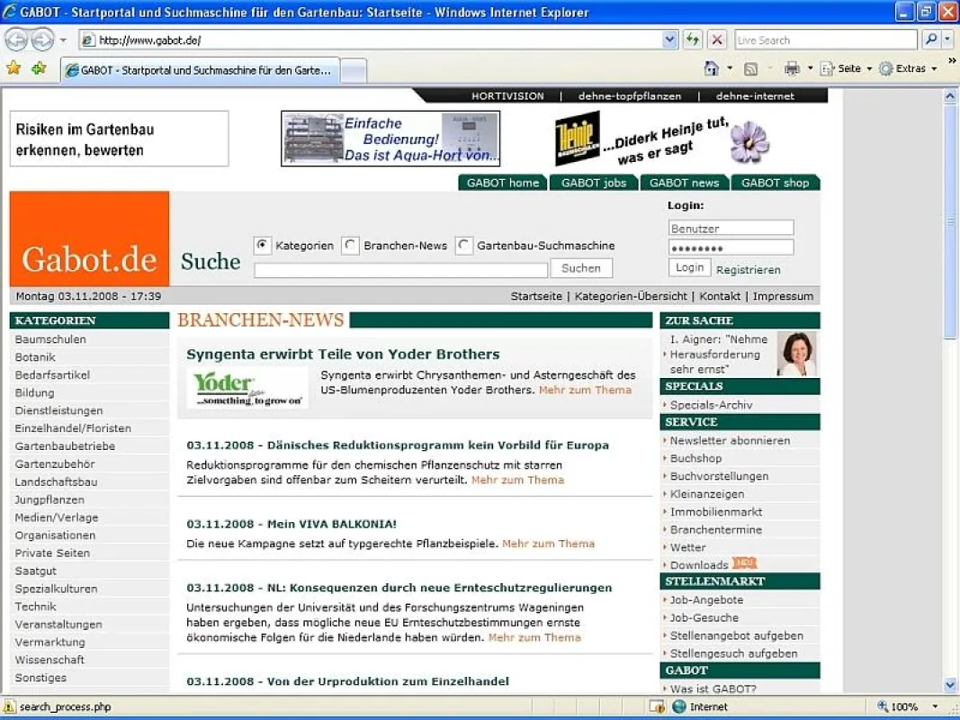The height and width of the screenshot is (720, 960).
Task: Click the Print icon in toolbar
Action: click(792, 68)
